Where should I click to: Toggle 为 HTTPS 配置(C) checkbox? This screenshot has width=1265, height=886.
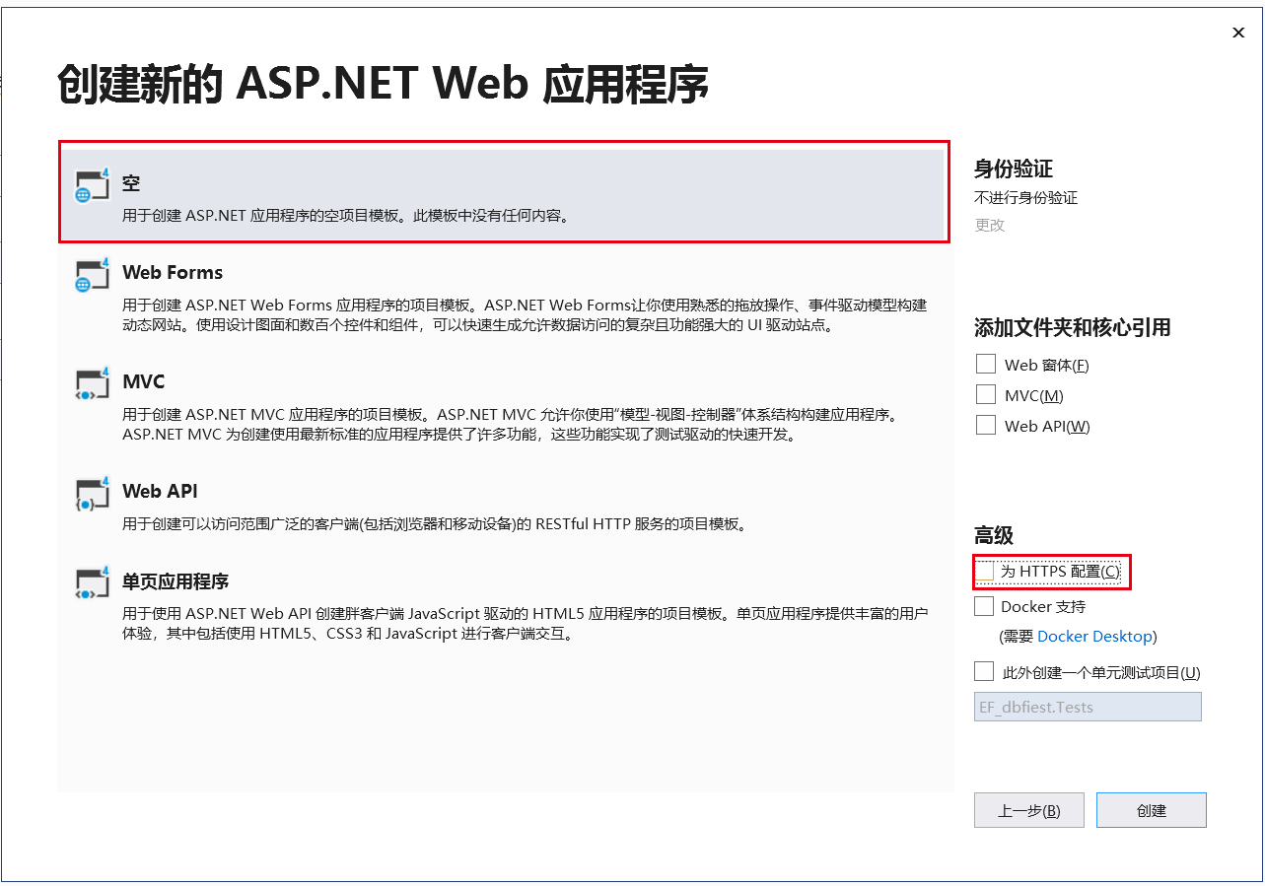[x=984, y=571]
